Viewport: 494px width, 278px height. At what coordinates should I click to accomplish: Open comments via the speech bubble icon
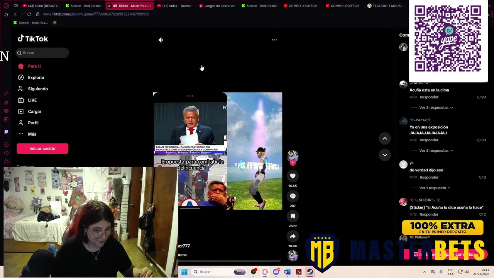[x=293, y=196]
